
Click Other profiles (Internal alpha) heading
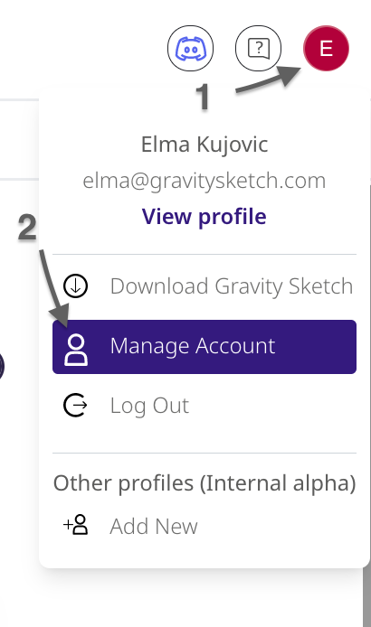tap(205, 483)
